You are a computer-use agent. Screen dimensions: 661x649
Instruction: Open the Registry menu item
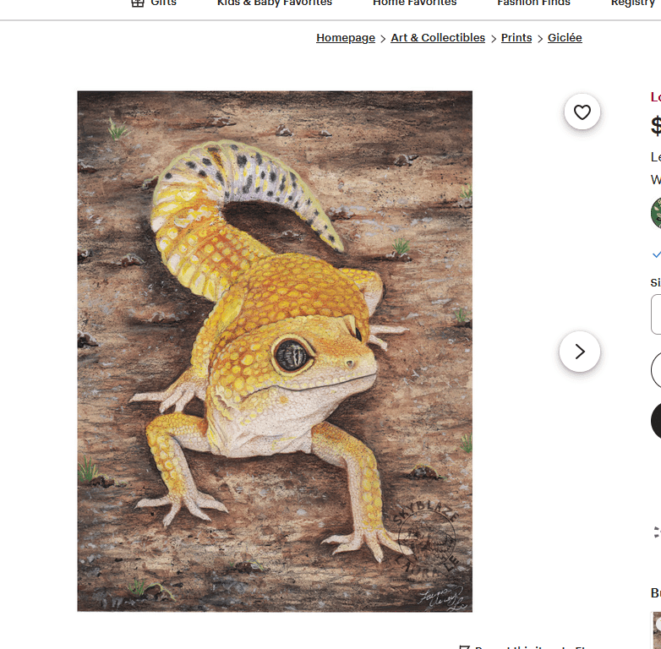(634, 3)
